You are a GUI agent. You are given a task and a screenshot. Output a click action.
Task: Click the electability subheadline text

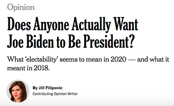88,64
